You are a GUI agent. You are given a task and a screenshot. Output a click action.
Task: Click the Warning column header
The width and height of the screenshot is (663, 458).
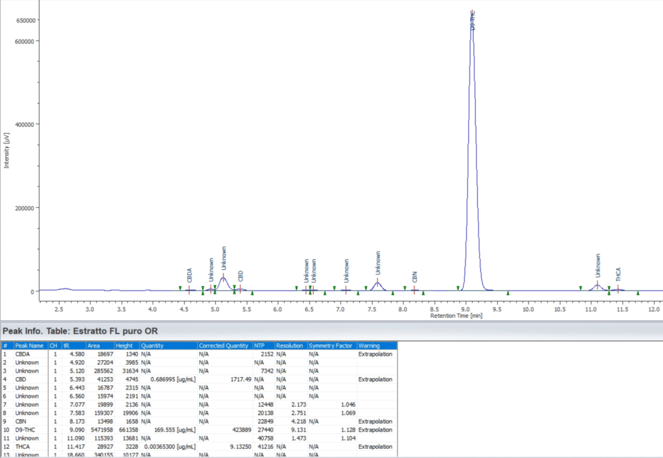point(376,345)
